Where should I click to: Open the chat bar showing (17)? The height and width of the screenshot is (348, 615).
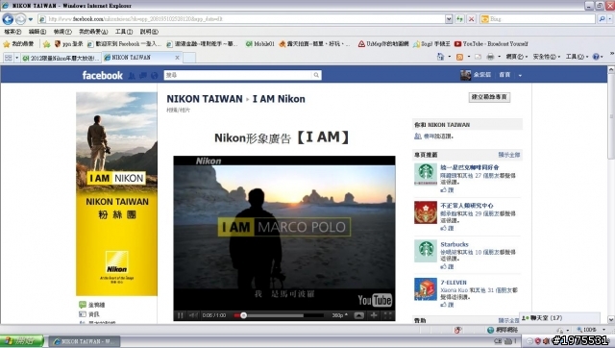[x=559, y=318]
